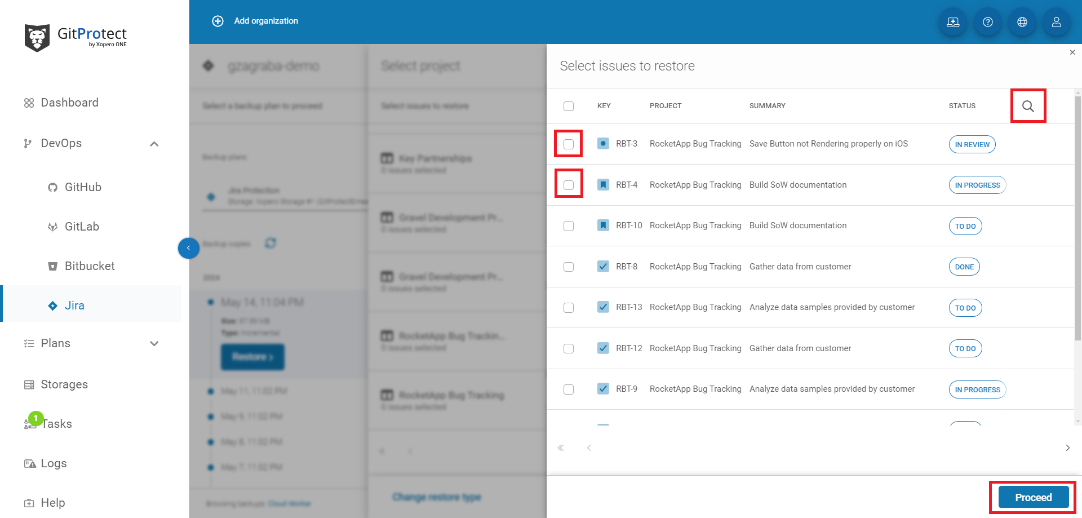Select the Bitbucket integration
Viewport: 1082px width, 518px height.
click(90, 265)
